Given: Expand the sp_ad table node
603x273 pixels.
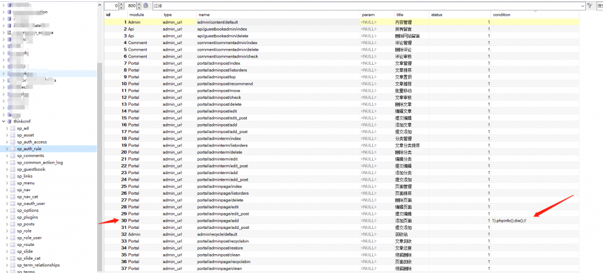Looking at the screenshot, I should click(6, 128).
